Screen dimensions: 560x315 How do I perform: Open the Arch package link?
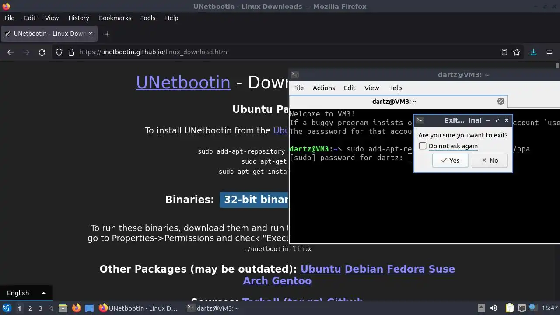click(x=255, y=280)
